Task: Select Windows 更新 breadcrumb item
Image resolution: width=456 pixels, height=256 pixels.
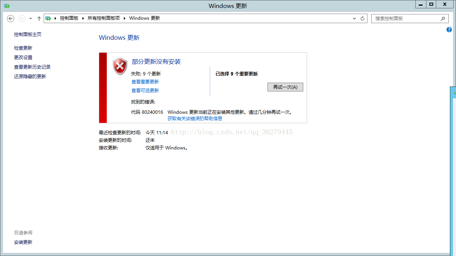Action: tap(145, 18)
